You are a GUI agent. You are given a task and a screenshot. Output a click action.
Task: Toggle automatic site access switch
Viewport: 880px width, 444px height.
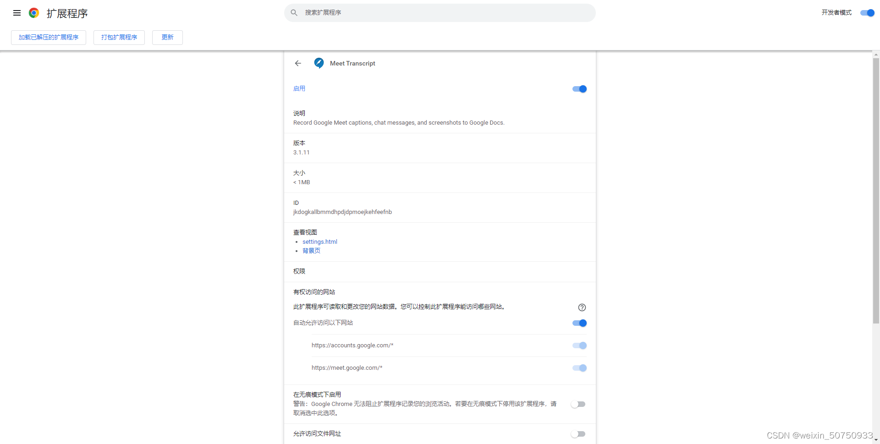[x=579, y=323]
